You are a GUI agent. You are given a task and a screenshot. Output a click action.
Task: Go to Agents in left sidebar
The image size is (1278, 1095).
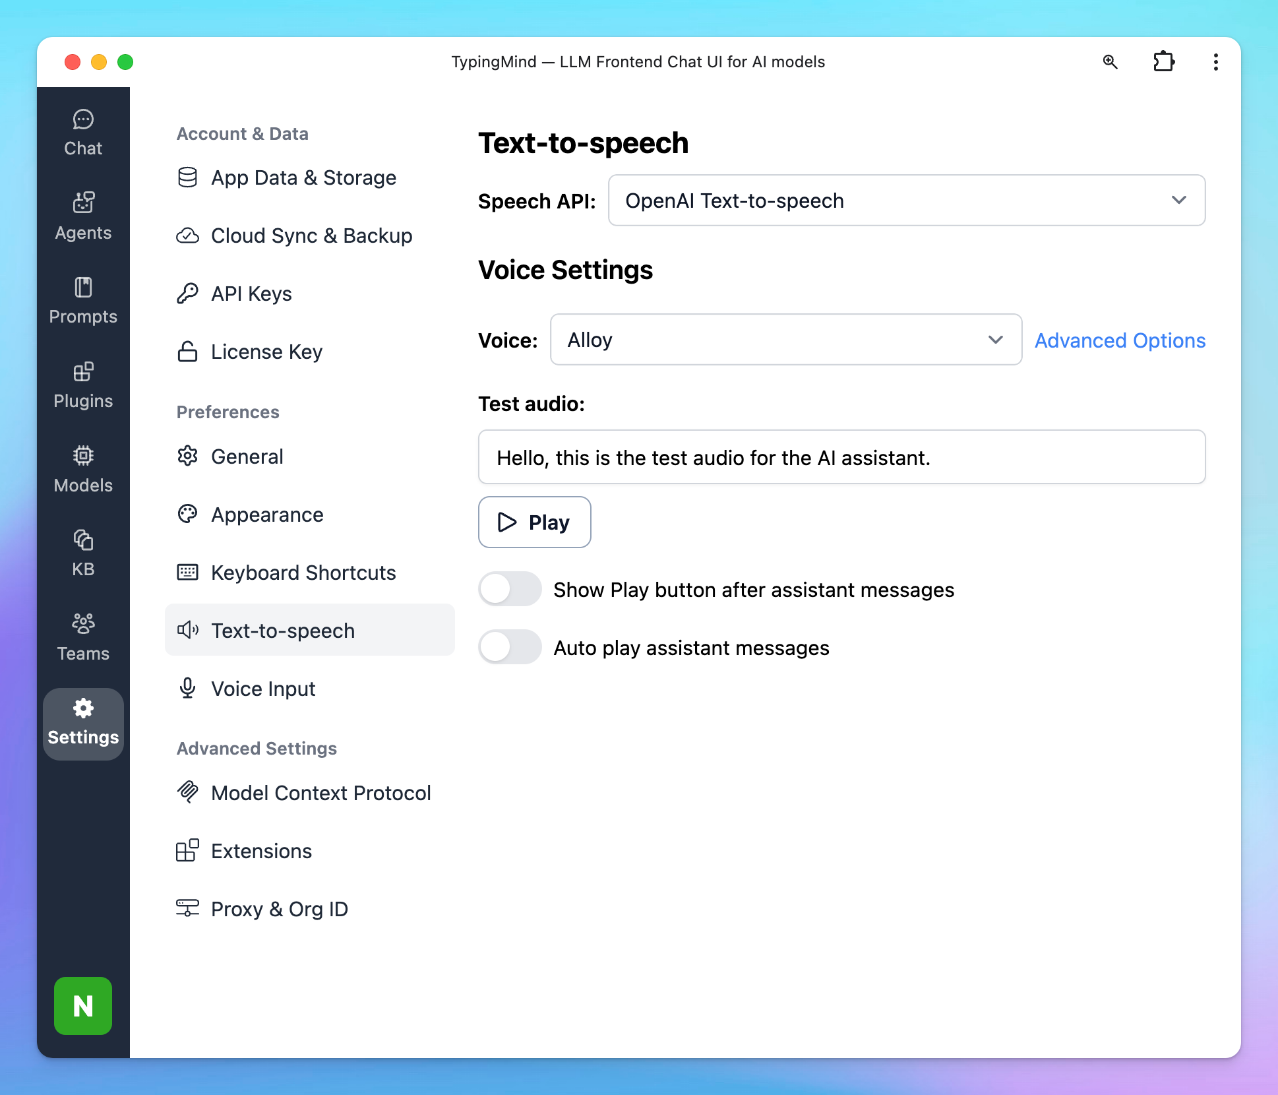point(83,216)
